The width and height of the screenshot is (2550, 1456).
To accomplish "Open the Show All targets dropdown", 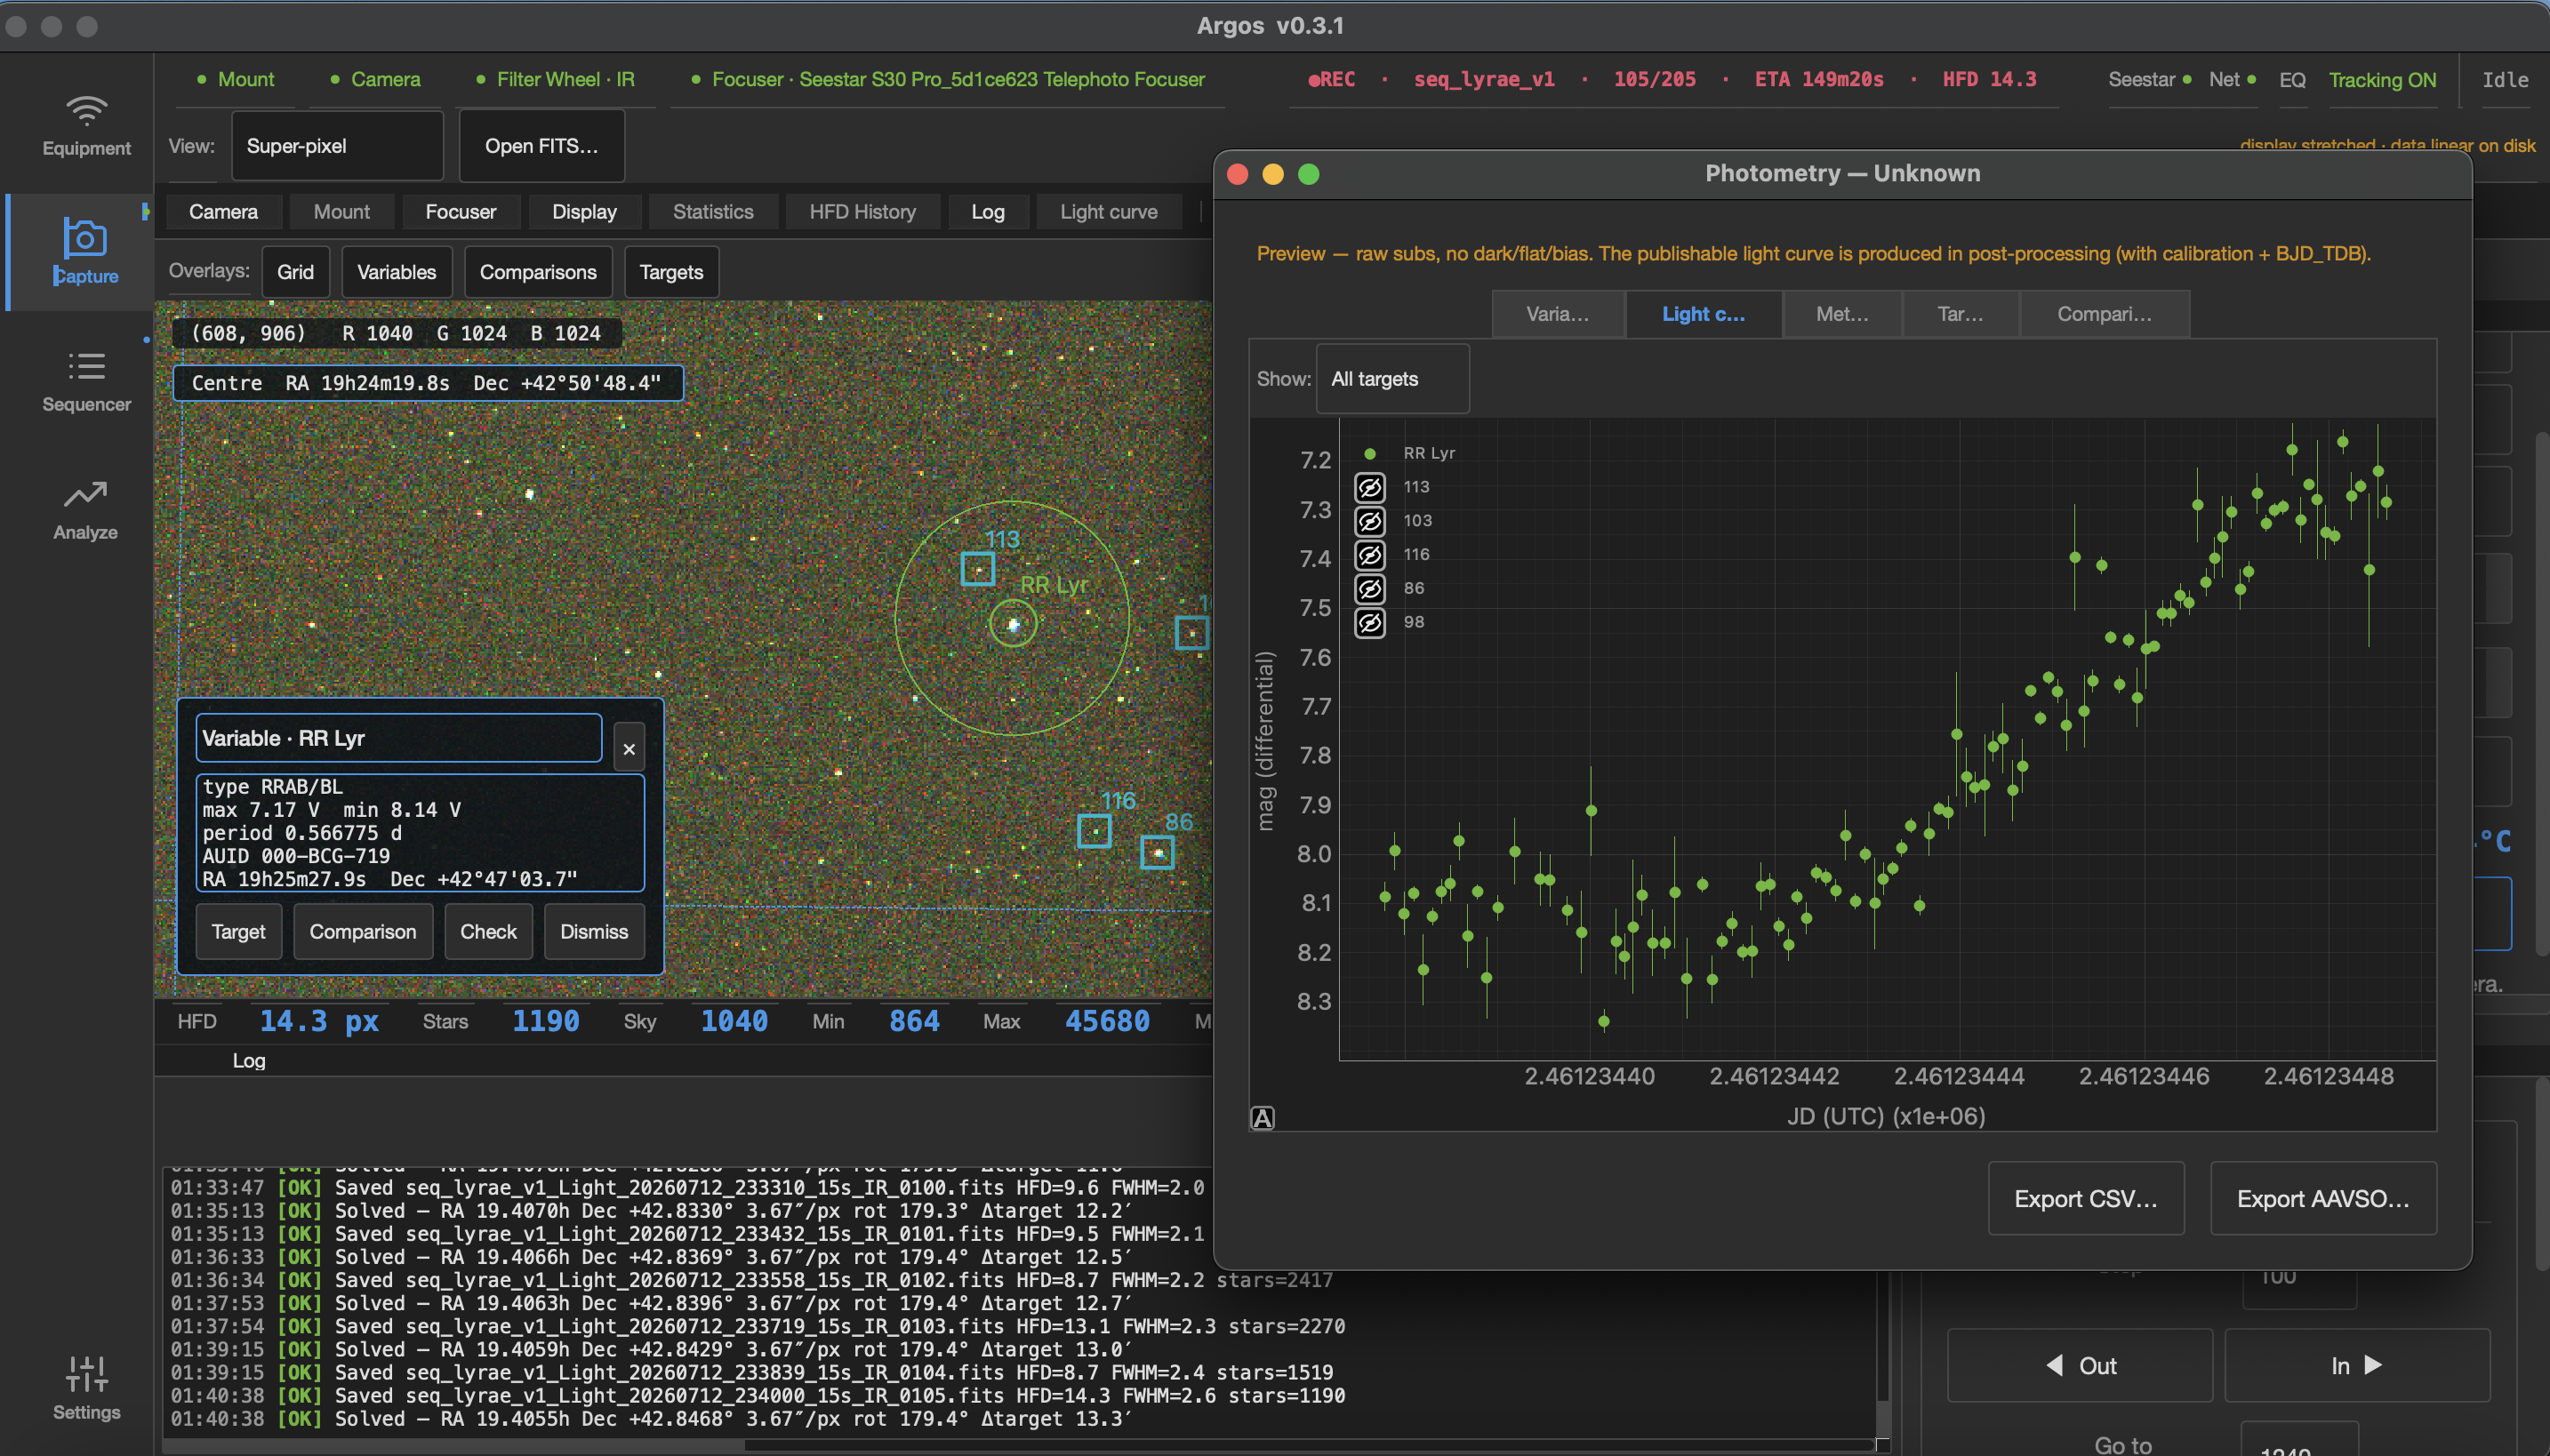I will [1392, 379].
